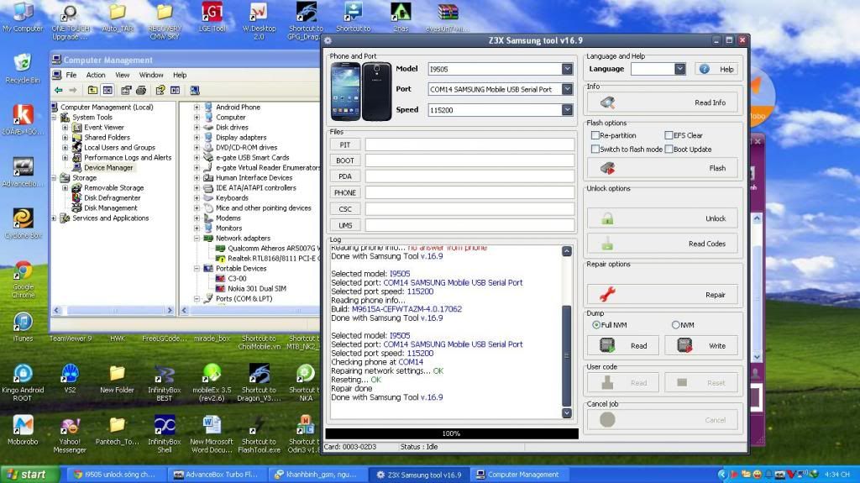Open the Port dropdown arrow
The height and width of the screenshot is (483, 860).
pyautogui.click(x=567, y=89)
